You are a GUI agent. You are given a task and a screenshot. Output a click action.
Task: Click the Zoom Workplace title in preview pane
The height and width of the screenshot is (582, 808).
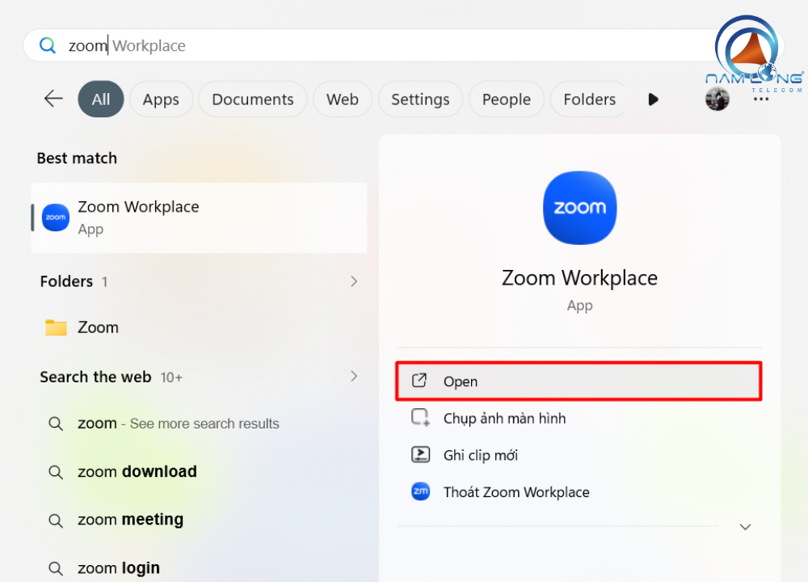click(579, 278)
